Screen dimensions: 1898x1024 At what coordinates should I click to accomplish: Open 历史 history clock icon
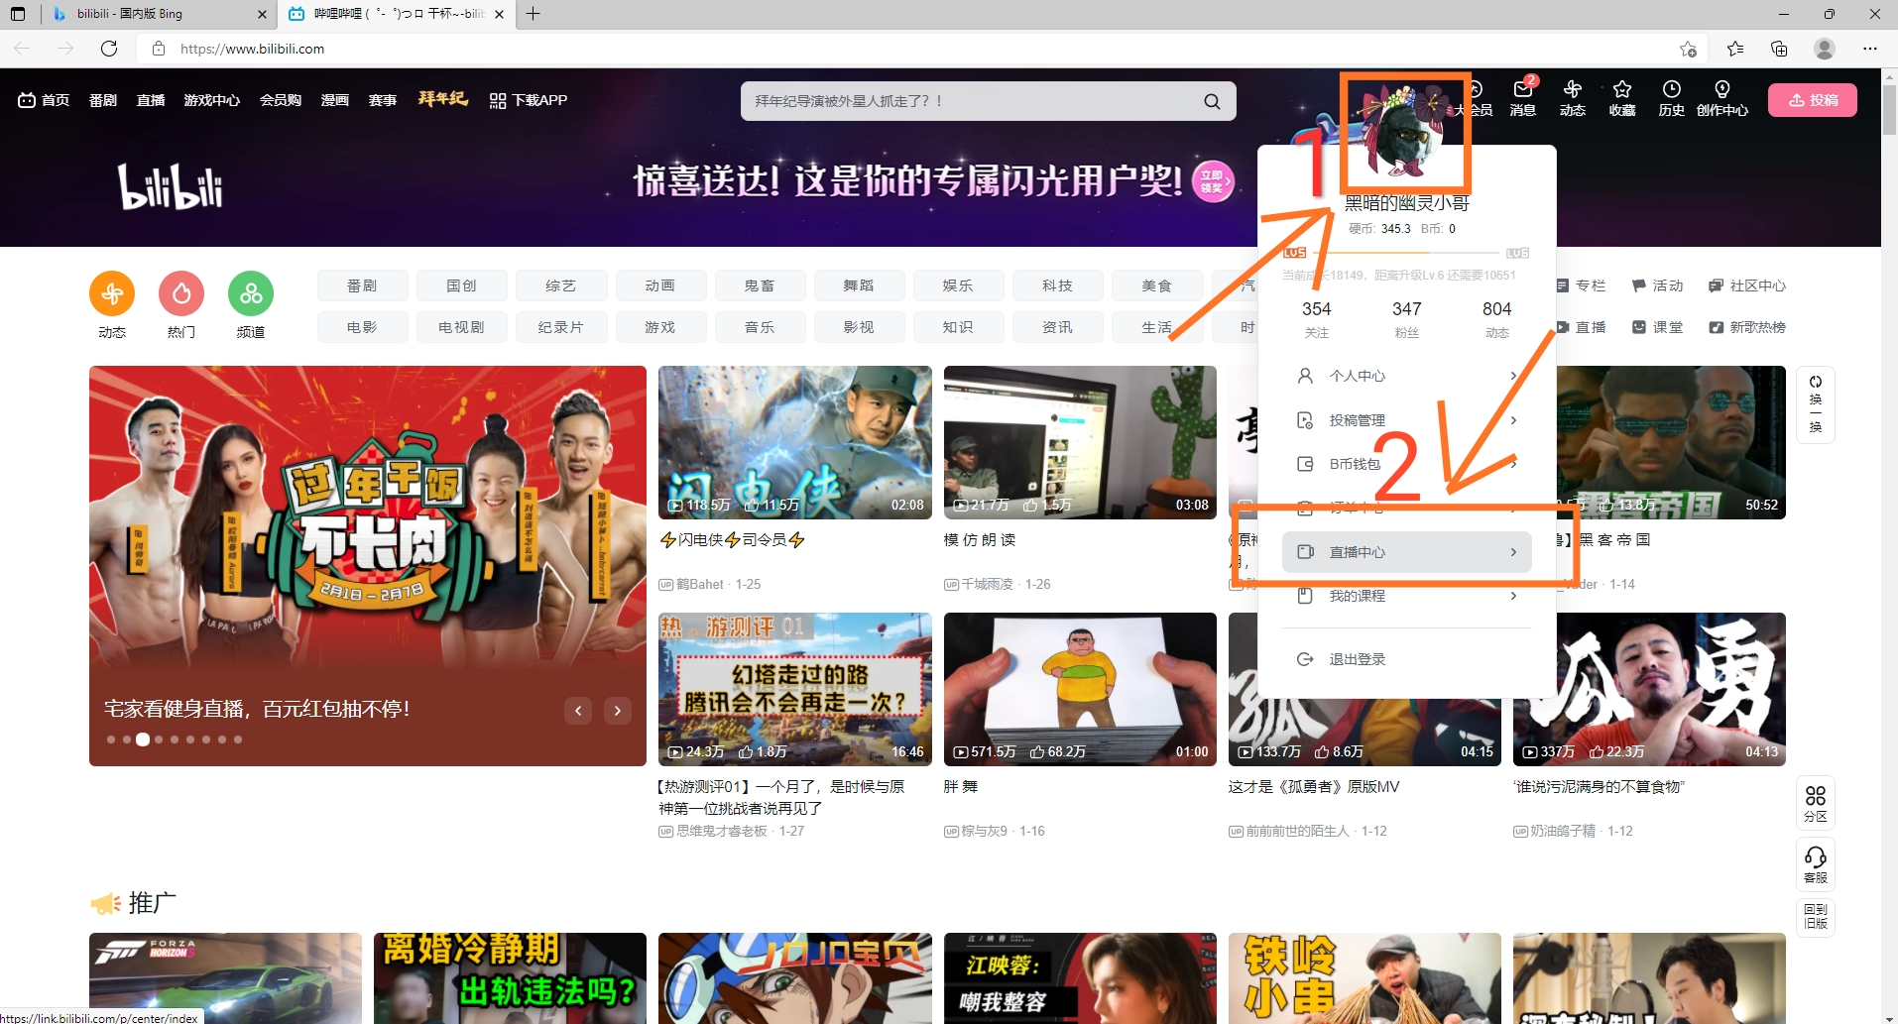coord(1671,98)
